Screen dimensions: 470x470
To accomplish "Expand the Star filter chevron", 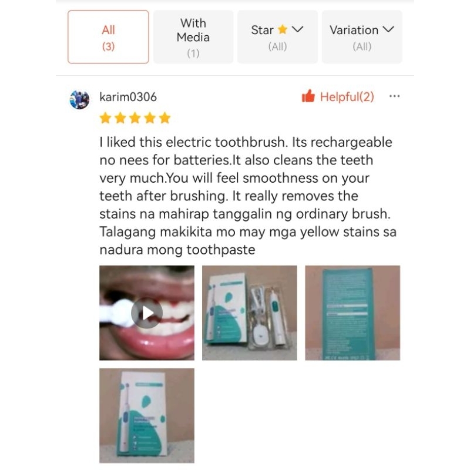I will (x=298, y=29).
